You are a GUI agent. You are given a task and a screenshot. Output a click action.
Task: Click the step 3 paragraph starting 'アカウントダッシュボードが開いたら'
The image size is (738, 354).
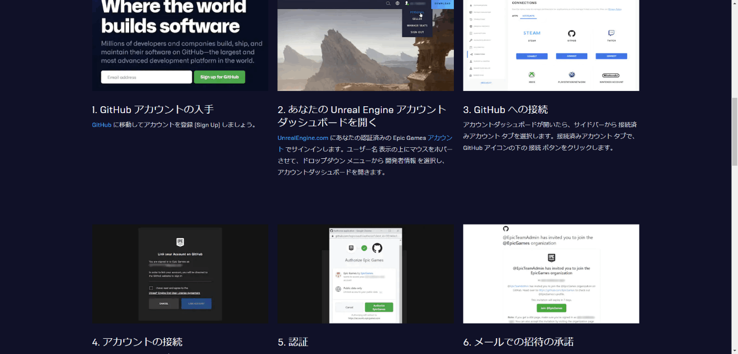click(550, 136)
